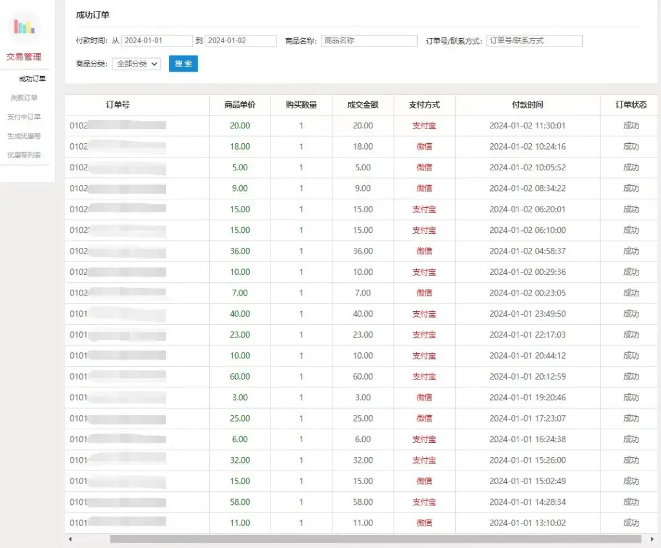Select 生成优惠券 from the sidebar

tap(27, 136)
